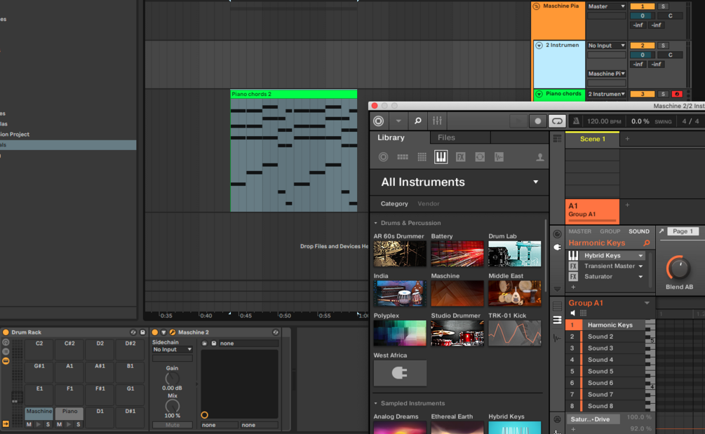705x434 pixels.
Task: Open the Saturator plug-in dropdown
Action: pos(640,277)
